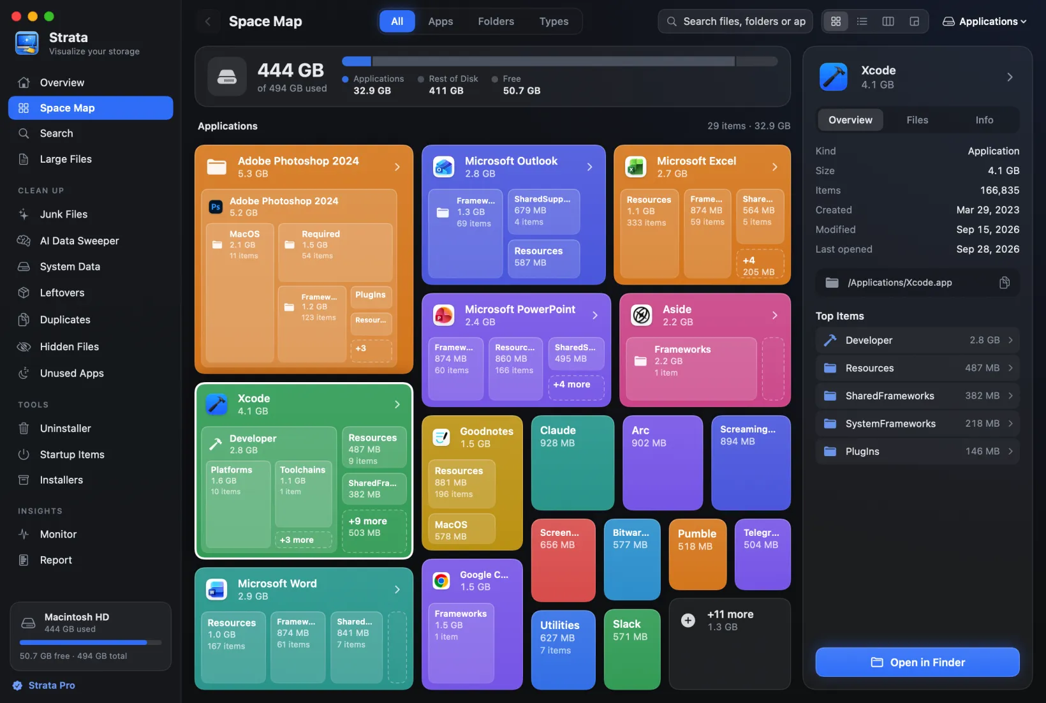Click the plus icon on +11 more tile

pos(688,620)
